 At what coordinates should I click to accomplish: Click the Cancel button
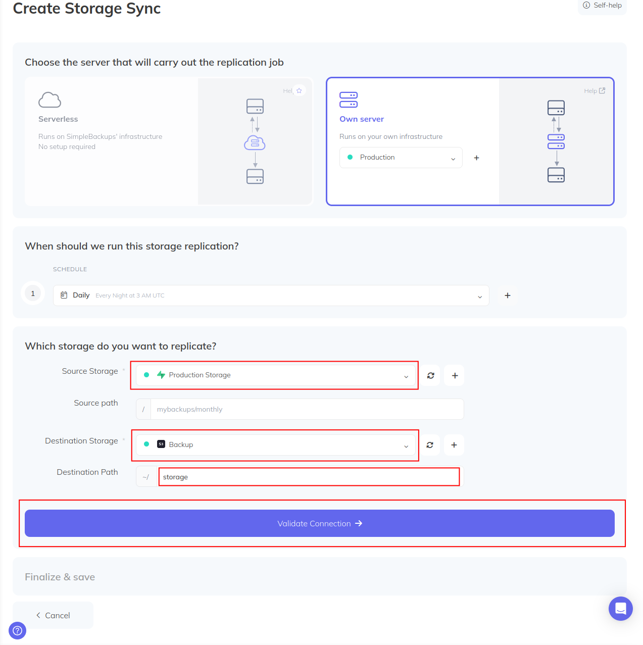(x=53, y=615)
